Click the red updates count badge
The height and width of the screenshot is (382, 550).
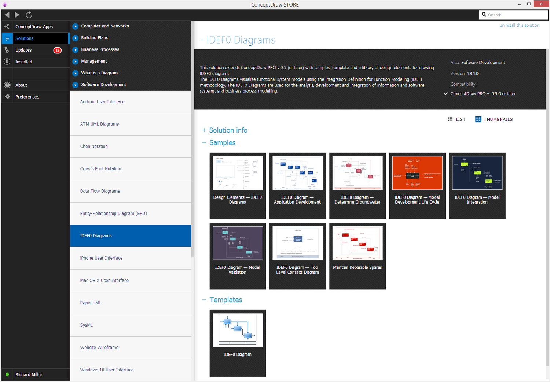click(x=58, y=50)
